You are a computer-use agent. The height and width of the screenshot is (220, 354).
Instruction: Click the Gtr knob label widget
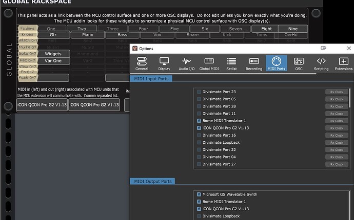[x=53, y=35]
